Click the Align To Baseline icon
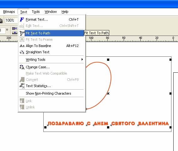This screenshot has width=178, height=151. click(22, 46)
